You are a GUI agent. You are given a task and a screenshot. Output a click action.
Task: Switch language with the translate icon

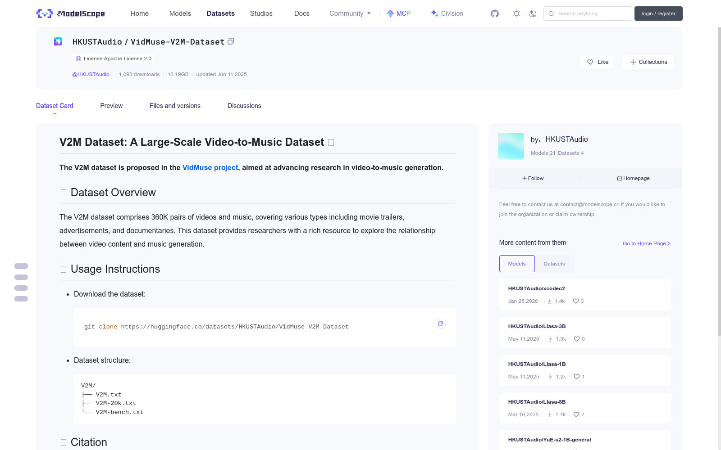click(x=533, y=13)
